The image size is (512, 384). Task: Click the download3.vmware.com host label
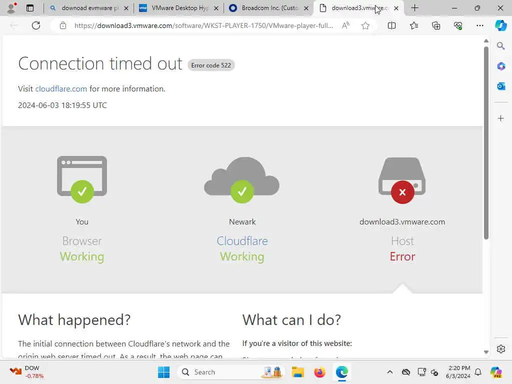click(x=402, y=221)
